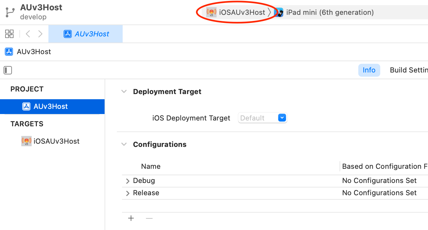This screenshot has height=230, width=428.
Task: Go forward with the right chevron
Action: [x=40, y=34]
